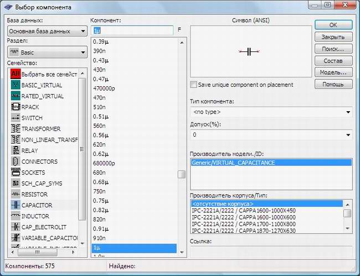360x276 pixels.
Task: Click family list scroll up arrow
Action: point(83,74)
